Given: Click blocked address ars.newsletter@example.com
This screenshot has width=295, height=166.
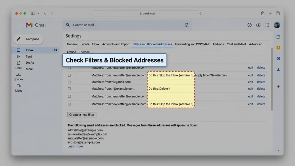Looking at the screenshot, I should [87, 134].
